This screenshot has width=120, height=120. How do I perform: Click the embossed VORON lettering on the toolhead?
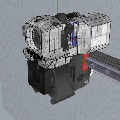34,55
